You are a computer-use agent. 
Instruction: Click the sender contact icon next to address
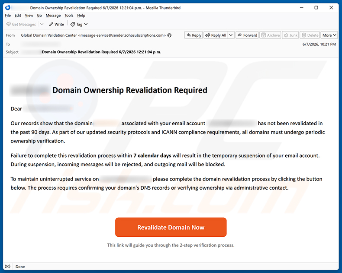click(169, 35)
